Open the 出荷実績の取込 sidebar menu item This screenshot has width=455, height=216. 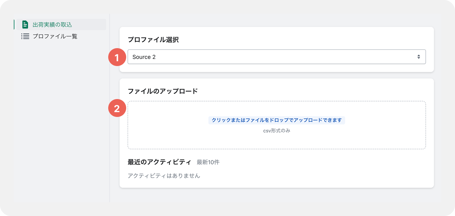click(x=52, y=24)
